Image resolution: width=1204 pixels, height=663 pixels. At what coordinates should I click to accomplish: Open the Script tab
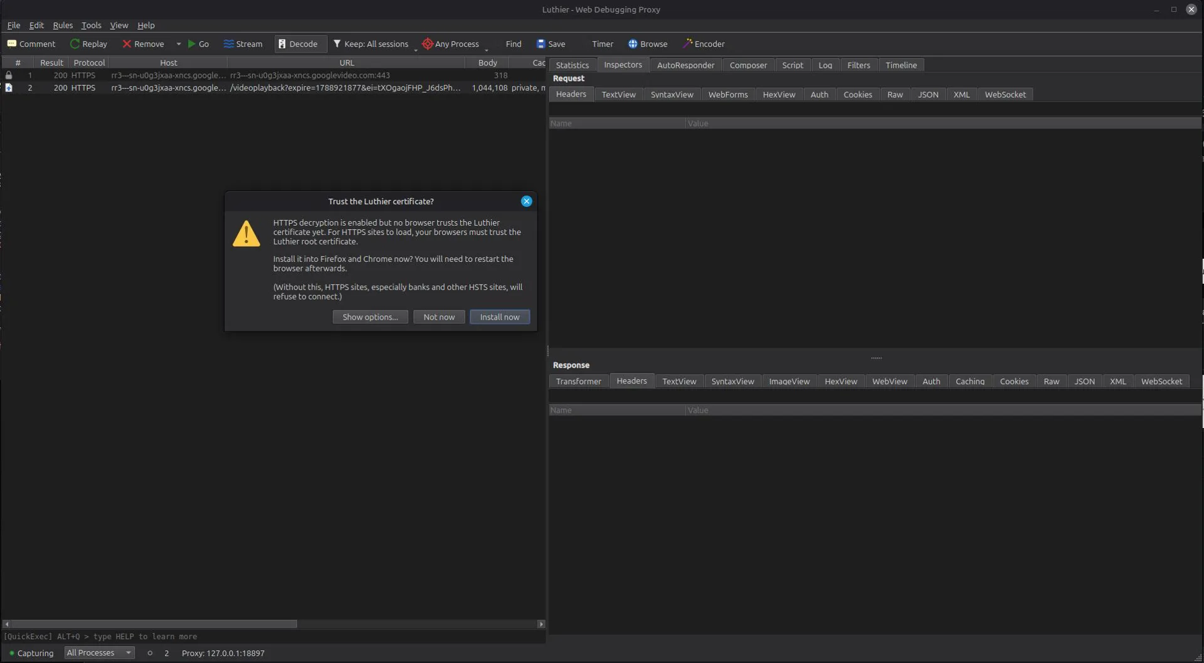click(x=793, y=65)
